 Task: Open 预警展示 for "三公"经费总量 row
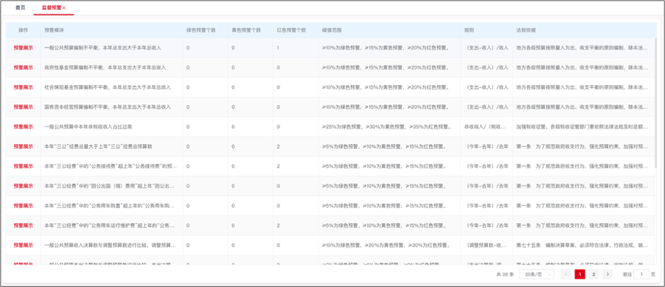23,147
